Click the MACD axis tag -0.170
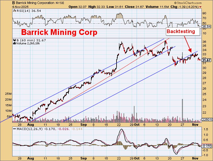The height and width of the screenshot is (161, 213). tap(207, 147)
